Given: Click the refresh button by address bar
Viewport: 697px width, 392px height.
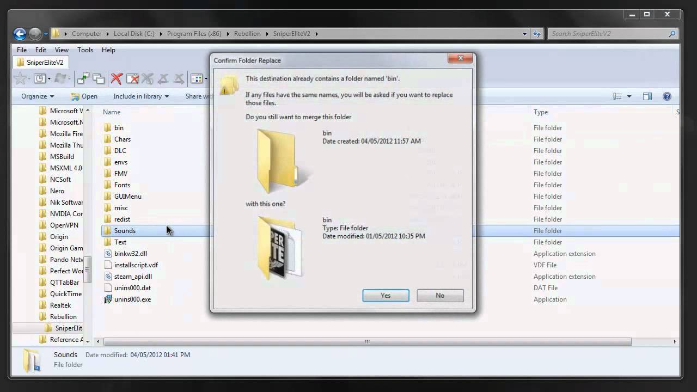Looking at the screenshot, I should tap(537, 34).
